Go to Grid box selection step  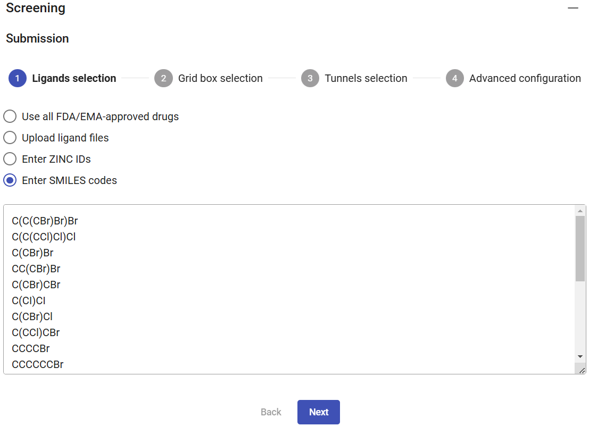(x=220, y=78)
